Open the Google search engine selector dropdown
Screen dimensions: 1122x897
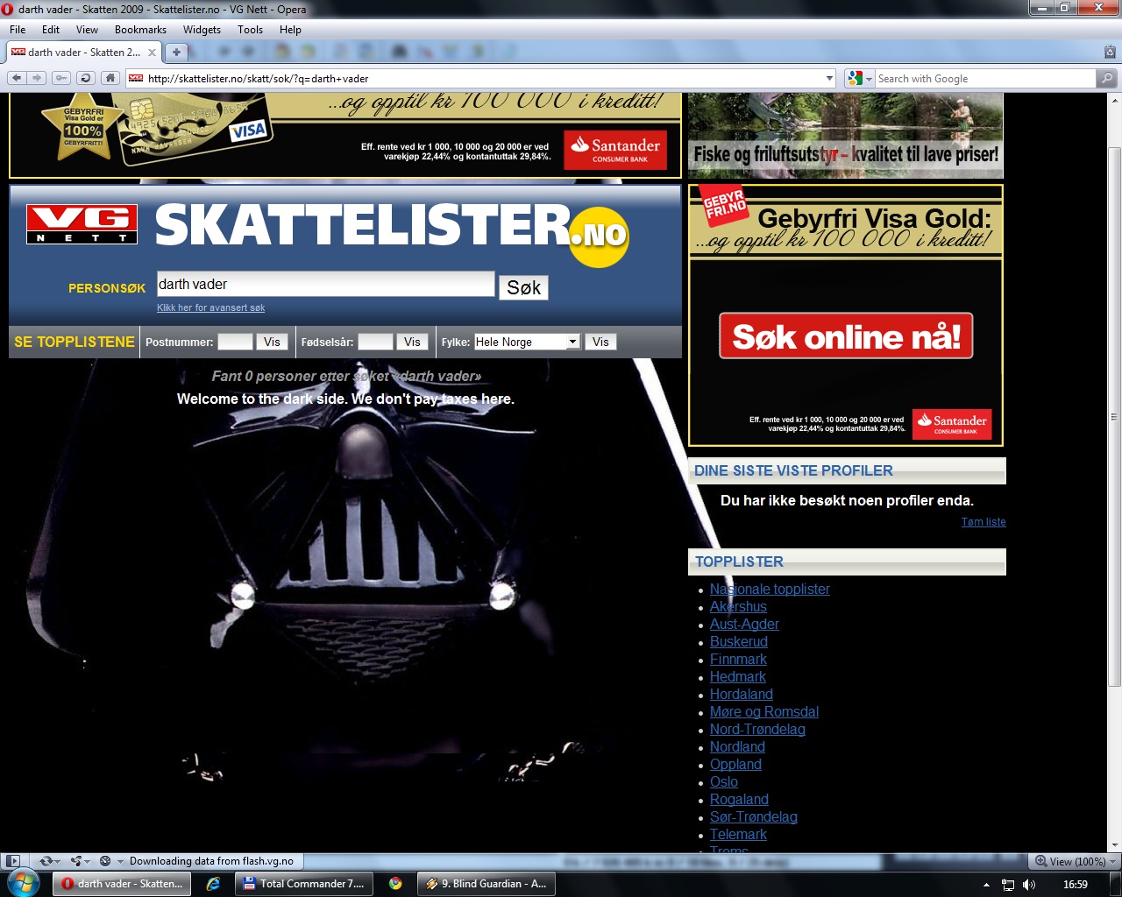point(869,79)
